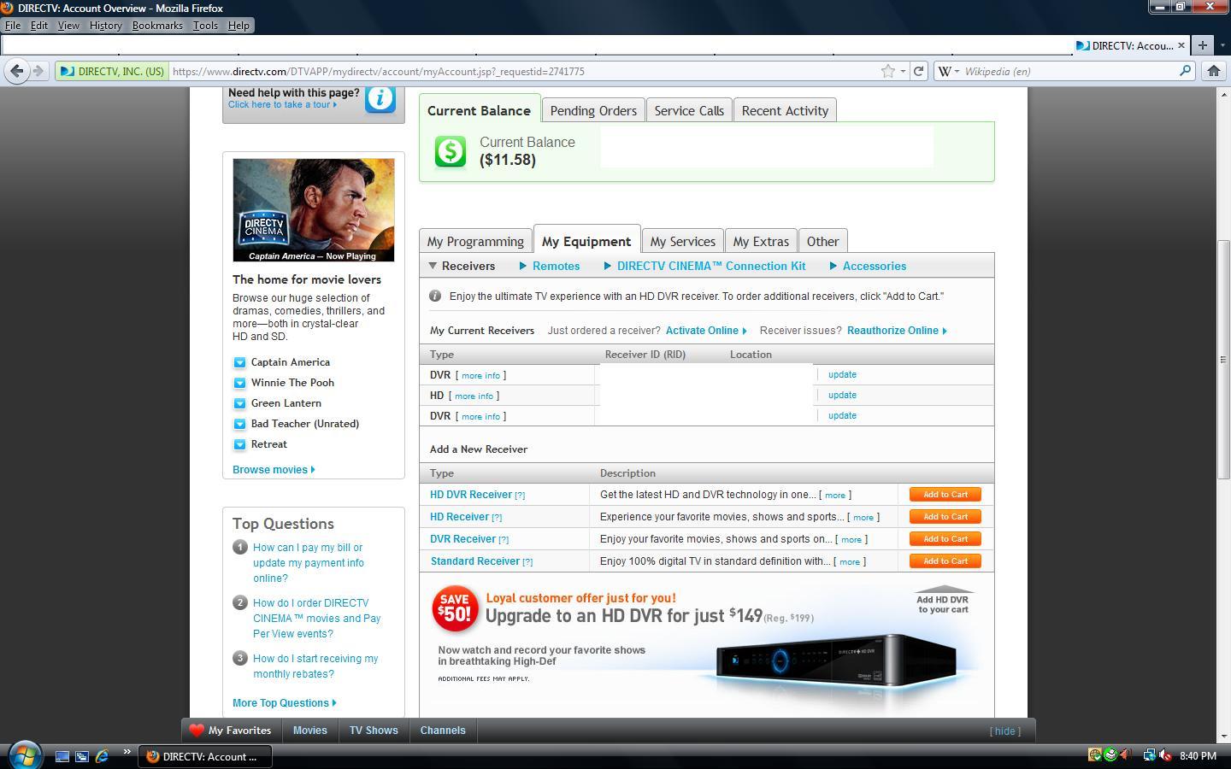
Task: Switch to the Pending Orders tab
Action: [x=593, y=110]
